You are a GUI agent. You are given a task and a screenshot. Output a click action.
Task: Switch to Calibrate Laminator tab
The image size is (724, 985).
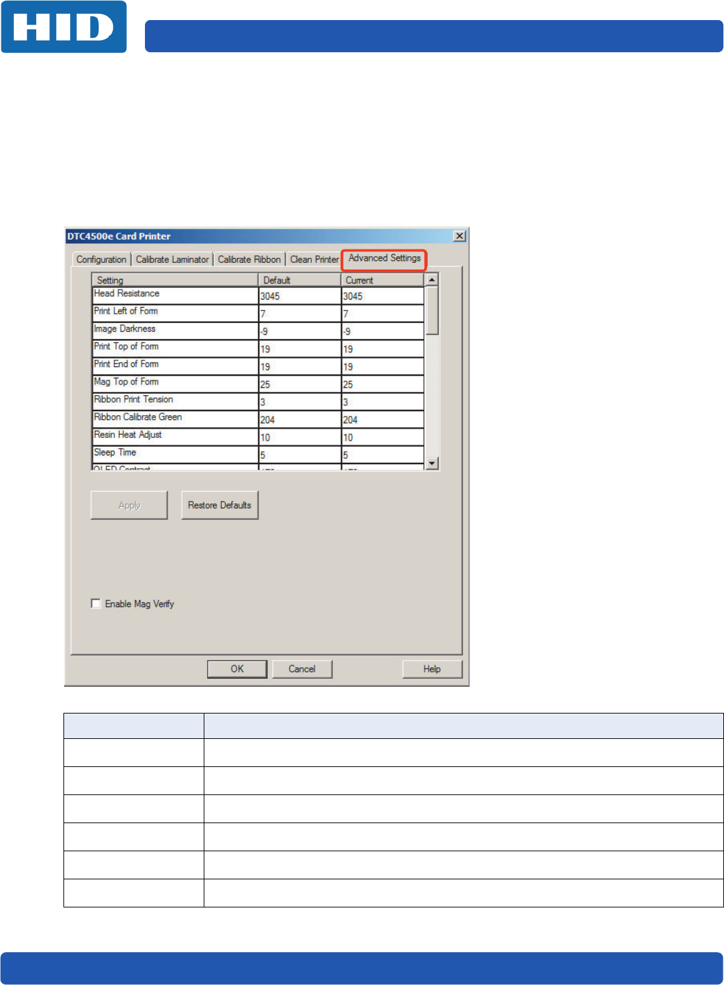(172, 259)
